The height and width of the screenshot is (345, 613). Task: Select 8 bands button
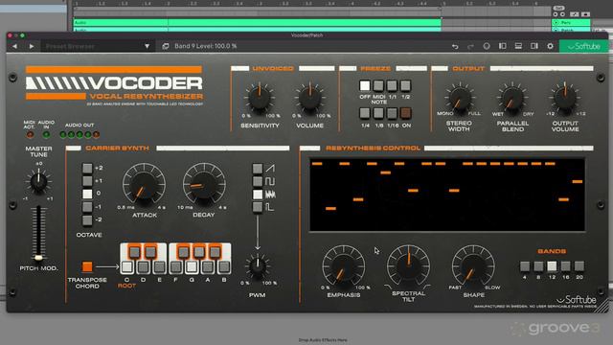pos(538,266)
